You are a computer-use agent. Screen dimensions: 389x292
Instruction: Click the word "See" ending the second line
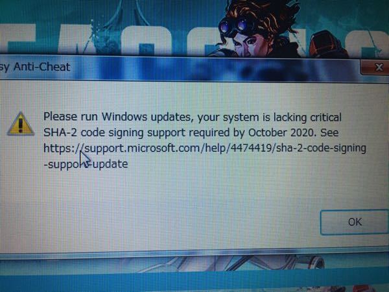(x=329, y=132)
